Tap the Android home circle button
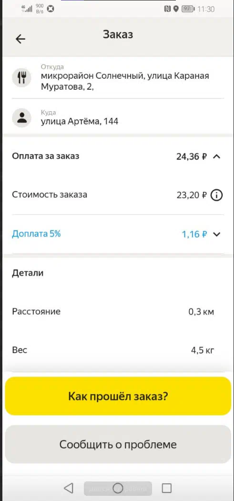The height and width of the screenshot is (501, 234). [x=118, y=488]
